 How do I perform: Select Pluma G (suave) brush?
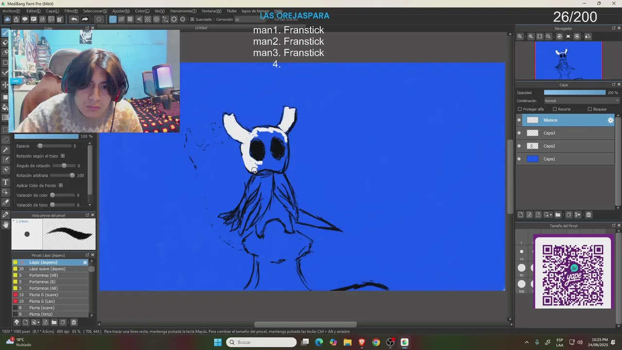[x=50, y=295]
